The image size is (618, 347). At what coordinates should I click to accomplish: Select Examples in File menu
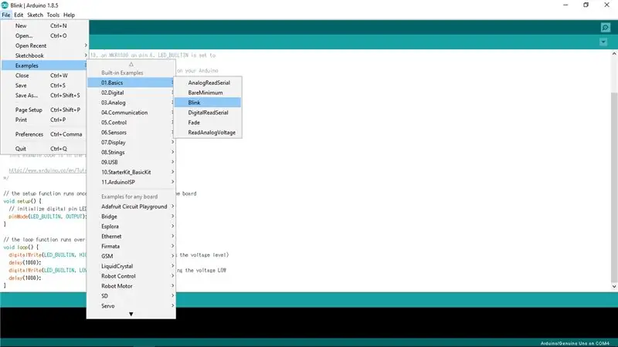(44, 66)
